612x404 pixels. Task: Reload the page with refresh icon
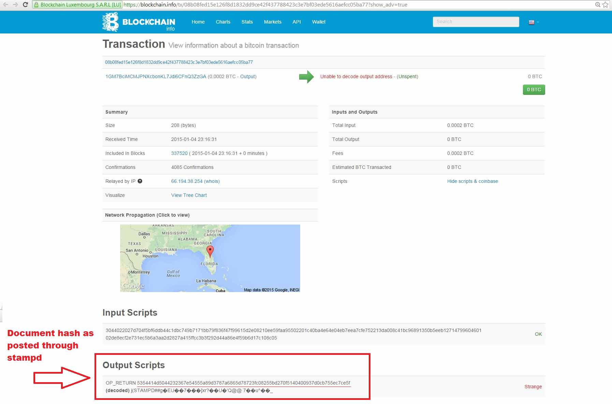(x=25, y=5)
